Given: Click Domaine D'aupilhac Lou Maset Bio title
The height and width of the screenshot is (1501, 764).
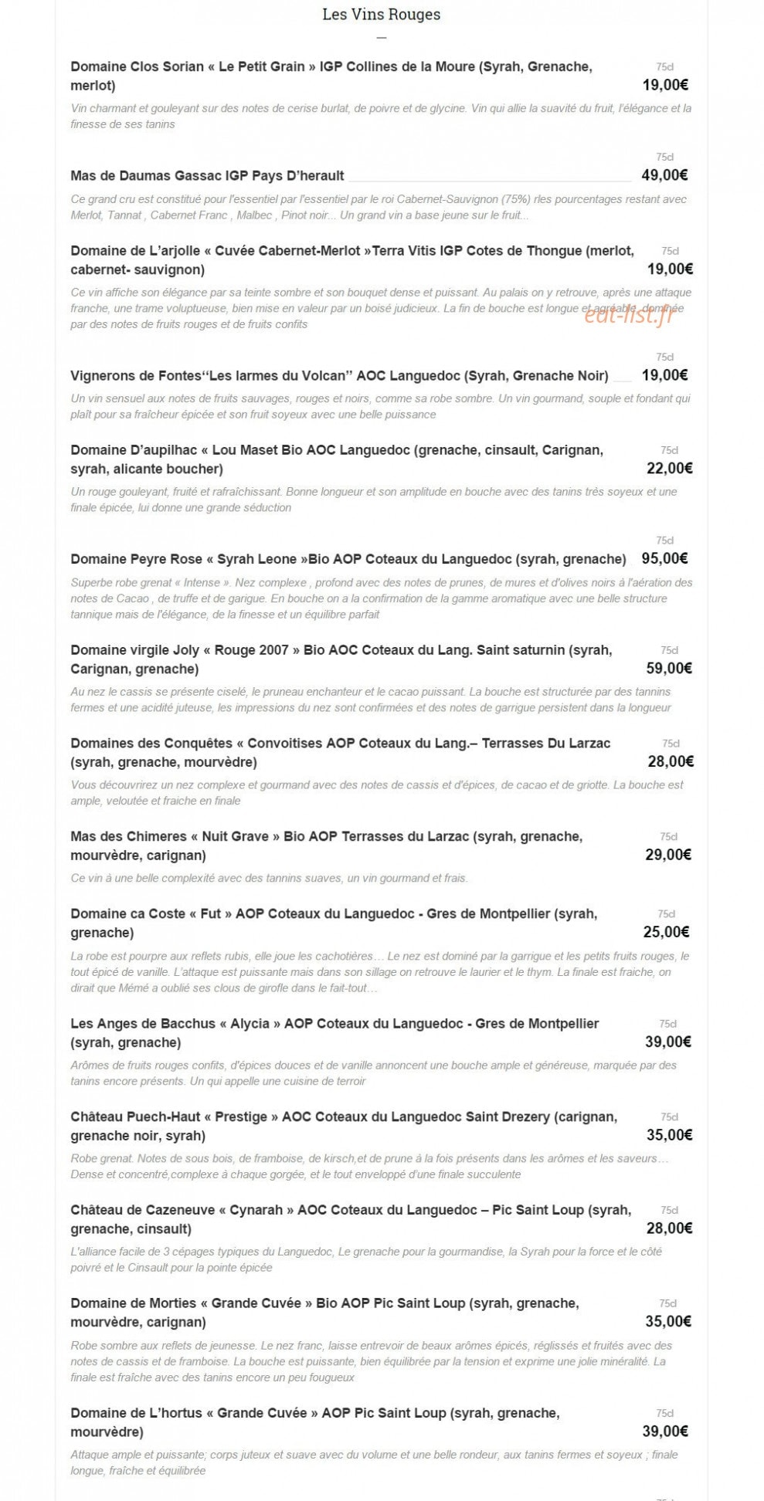Looking at the screenshot, I should tap(337, 459).
